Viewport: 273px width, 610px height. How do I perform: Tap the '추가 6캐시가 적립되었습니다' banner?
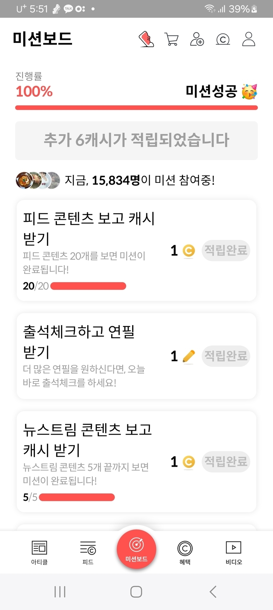click(x=136, y=140)
